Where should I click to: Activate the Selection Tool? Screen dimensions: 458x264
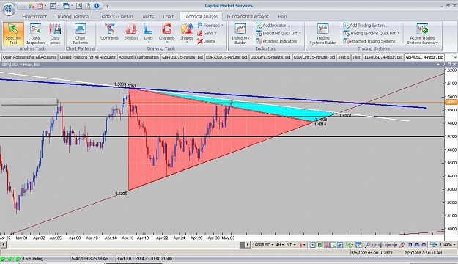(13, 34)
